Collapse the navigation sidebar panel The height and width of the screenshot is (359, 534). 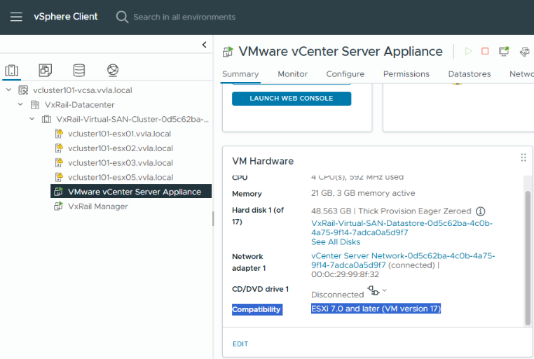pyautogui.click(x=205, y=45)
